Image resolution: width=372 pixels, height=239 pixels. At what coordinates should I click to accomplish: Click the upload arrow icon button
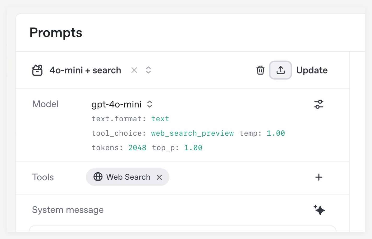(280, 70)
